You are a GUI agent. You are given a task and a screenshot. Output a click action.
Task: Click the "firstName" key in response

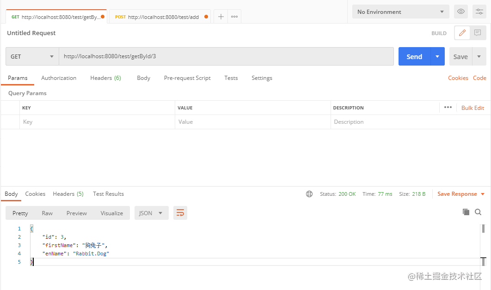59,245
